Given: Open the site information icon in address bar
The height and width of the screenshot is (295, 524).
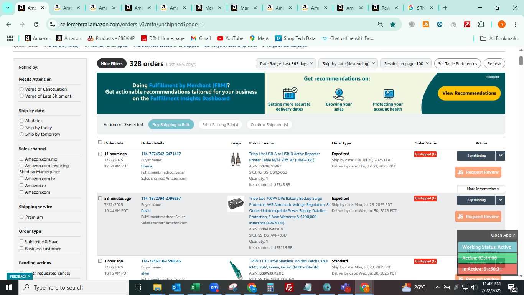Looking at the screenshot, I should (53, 24).
